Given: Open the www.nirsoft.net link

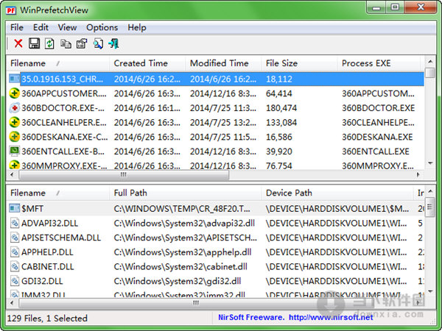Looking at the screenshot, I should click(x=331, y=318).
